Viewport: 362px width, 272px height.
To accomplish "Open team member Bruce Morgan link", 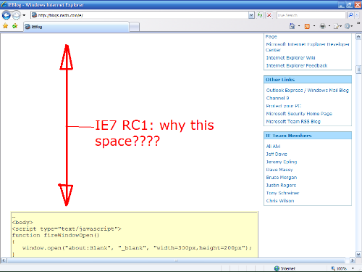I will tap(282, 178).
